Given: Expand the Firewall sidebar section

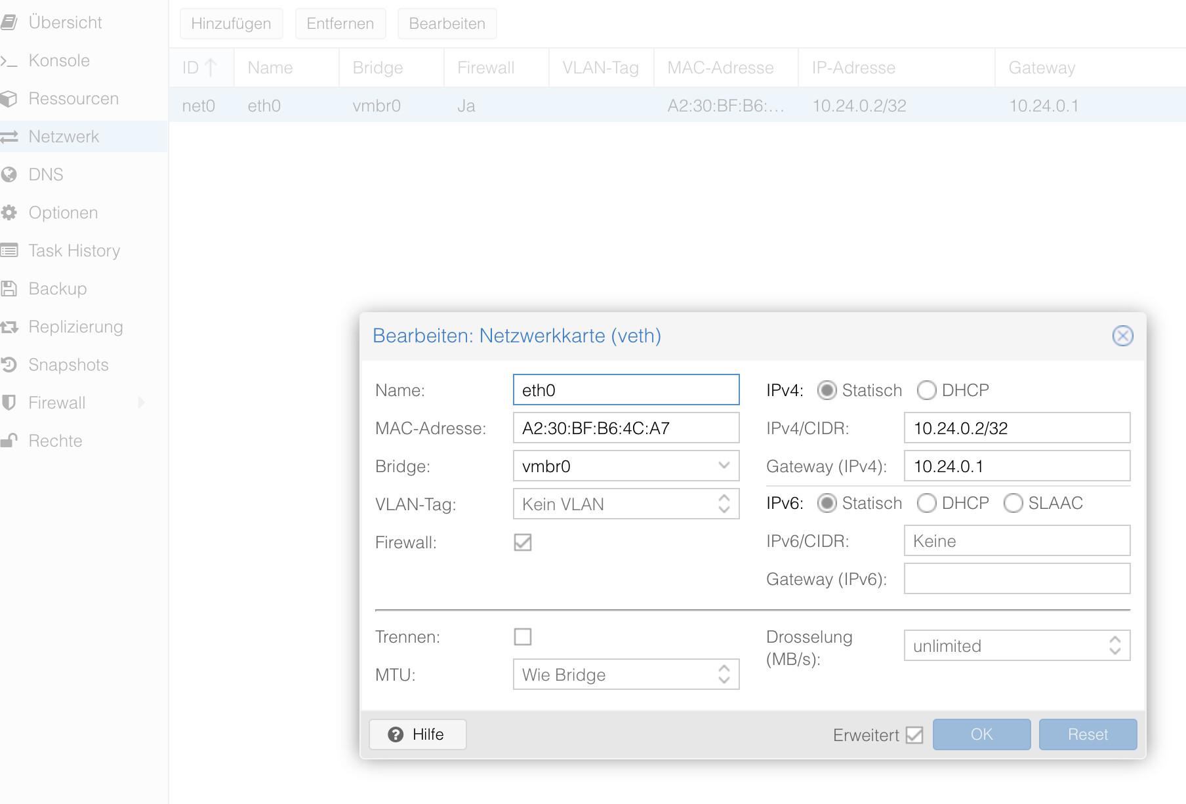Looking at the screenshot, I should 142,403.
